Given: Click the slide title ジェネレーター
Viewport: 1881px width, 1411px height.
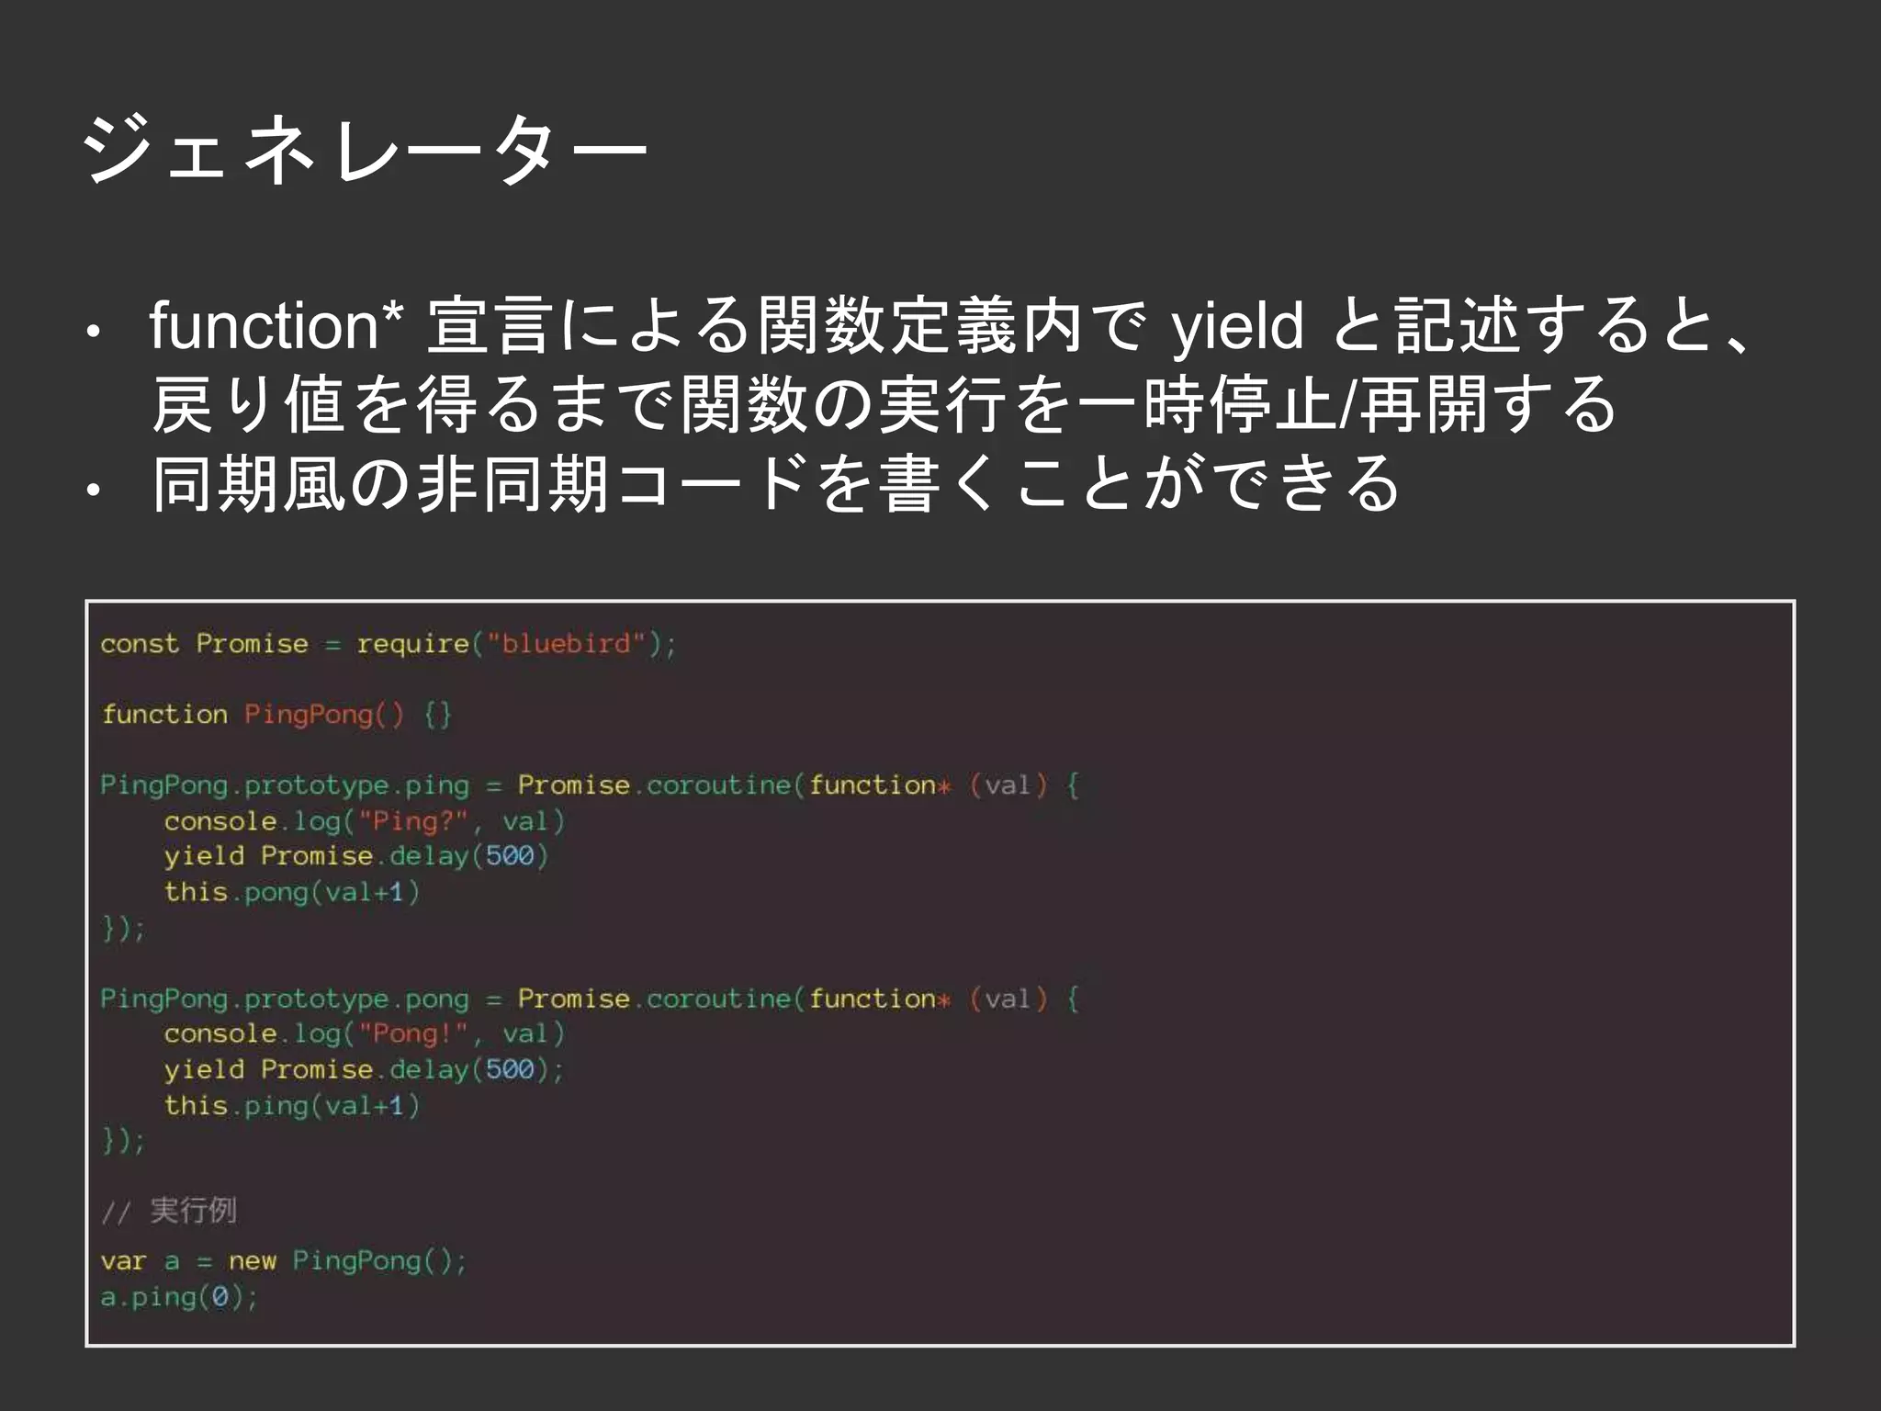Looking at the screenshot, I should [x=365, y=150].
